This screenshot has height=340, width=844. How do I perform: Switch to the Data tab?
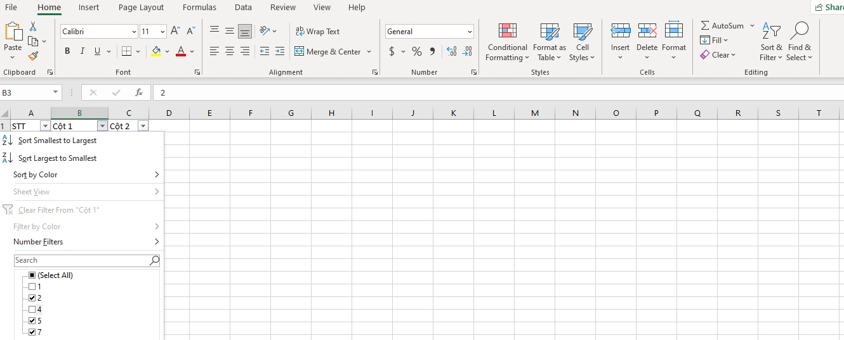click(243, 8)
